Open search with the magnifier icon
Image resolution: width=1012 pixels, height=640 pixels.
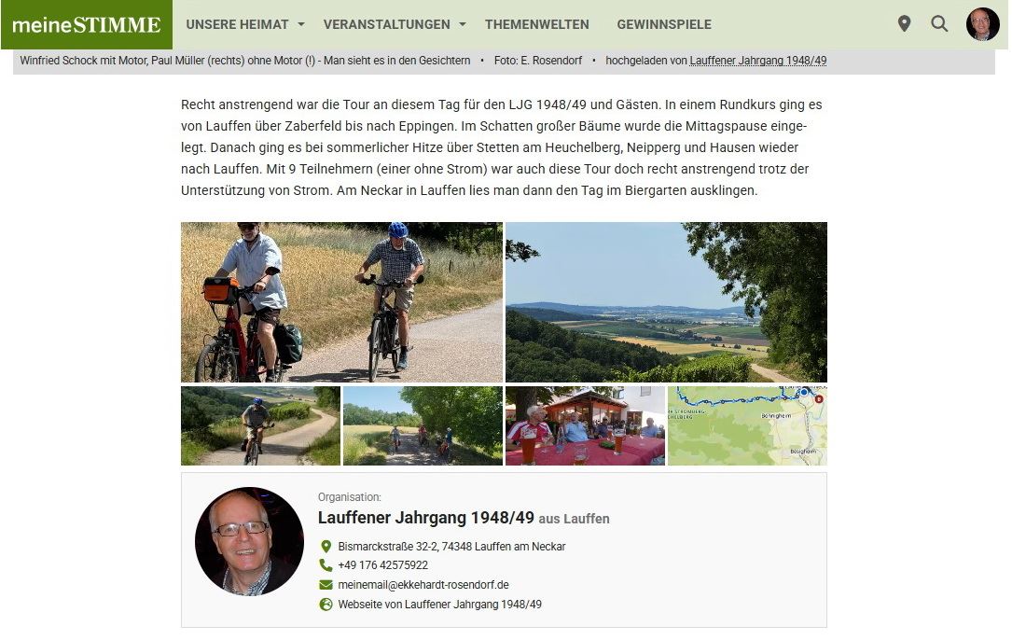[939, 24]
